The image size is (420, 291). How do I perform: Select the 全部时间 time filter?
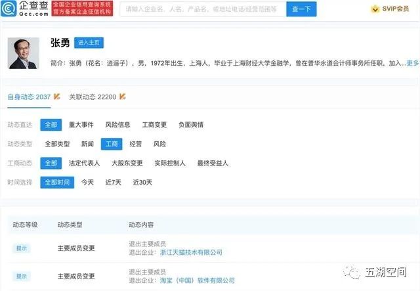pos(57,183)
